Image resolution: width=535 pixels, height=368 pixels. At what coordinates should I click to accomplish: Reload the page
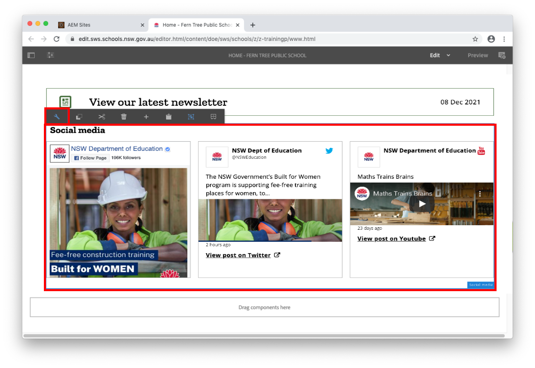56,39
